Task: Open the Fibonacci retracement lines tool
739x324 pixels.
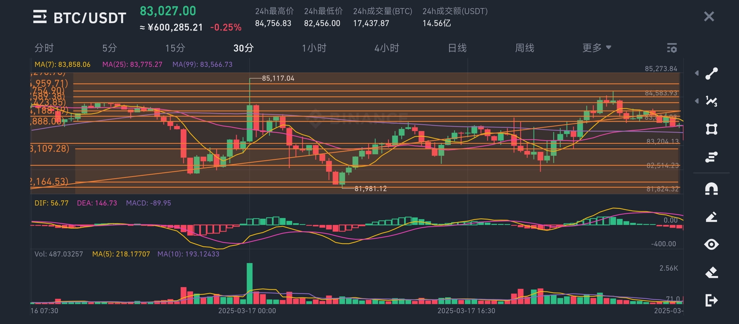Action: pos(711,157)
